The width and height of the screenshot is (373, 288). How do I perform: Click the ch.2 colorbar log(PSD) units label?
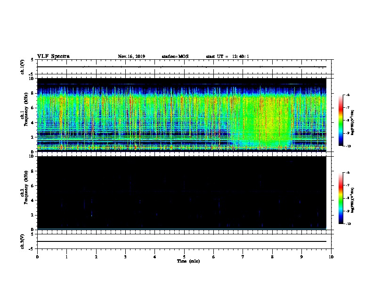[353, 200]
